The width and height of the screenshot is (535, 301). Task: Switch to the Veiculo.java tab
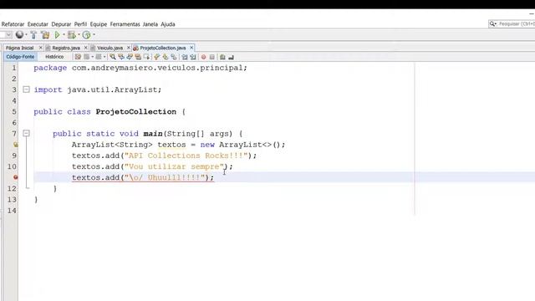point(110,48)
